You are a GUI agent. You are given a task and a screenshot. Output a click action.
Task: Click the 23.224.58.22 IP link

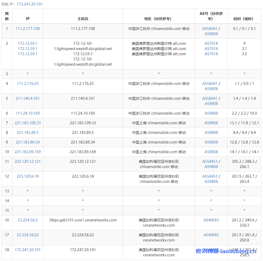coord(28,235)
